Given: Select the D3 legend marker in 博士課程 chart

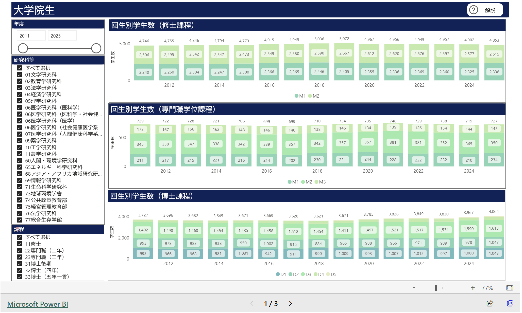Looking at the screenshot, I should coord(303,274).
